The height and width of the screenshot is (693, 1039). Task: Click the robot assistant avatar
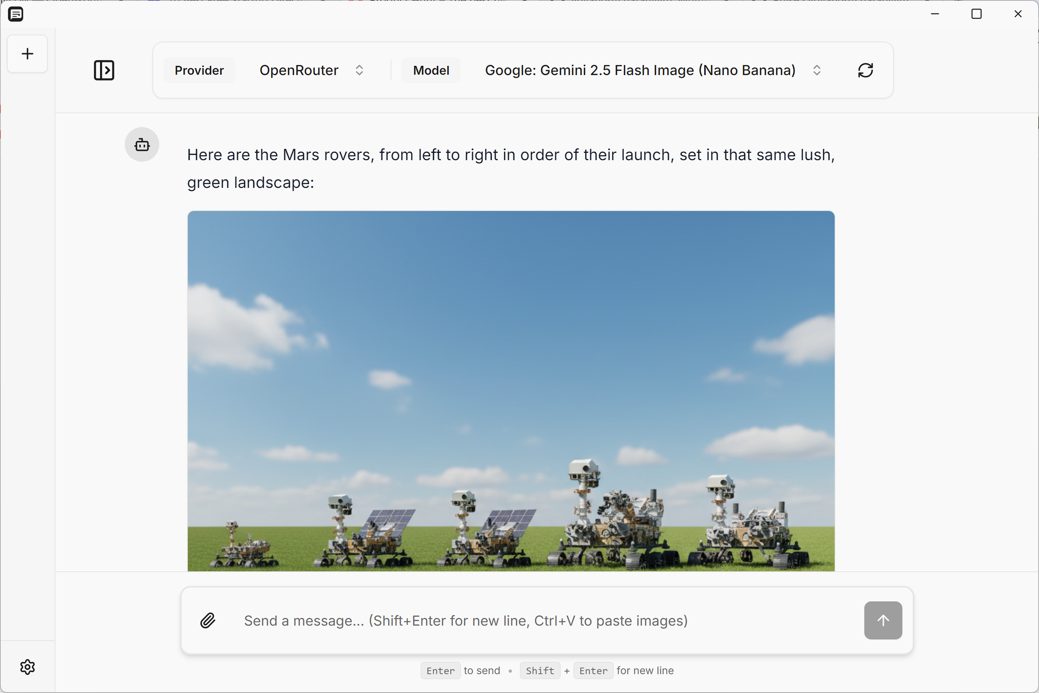tap(142, 144)
